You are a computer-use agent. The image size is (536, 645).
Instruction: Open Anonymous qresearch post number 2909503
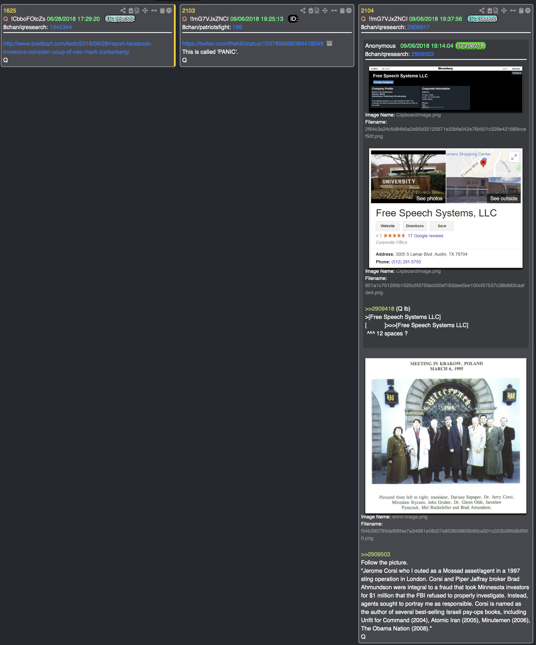click(422, 54)
